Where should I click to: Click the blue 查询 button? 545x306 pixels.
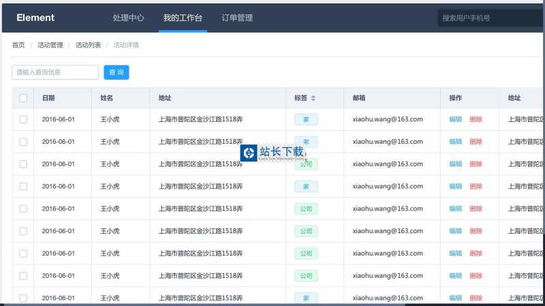[x=116, y=72]
